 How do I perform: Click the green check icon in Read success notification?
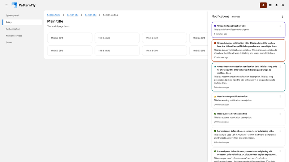tap(215, 114)
